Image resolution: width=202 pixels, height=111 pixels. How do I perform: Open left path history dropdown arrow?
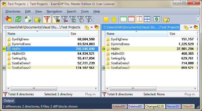(x=92, y=27)
